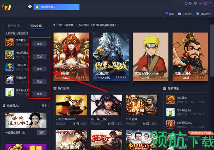Claim 传奇霸业至尊礼包 with 领取 button
This screenshot has height=150, width=214.
click(42, 133)
